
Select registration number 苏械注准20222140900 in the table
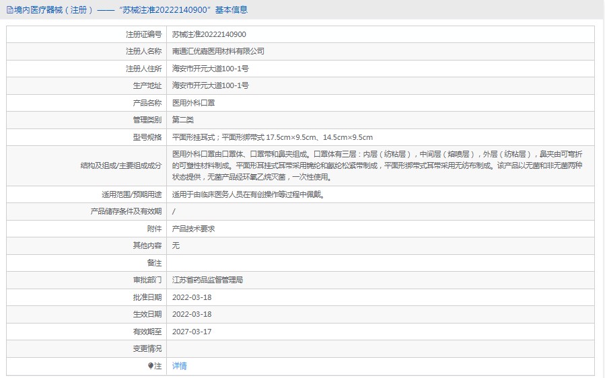[209, 34]
